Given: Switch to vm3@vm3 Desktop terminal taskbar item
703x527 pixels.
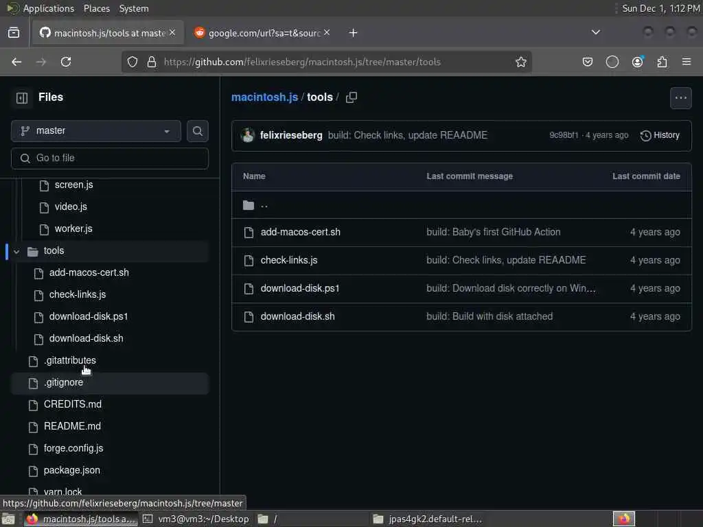Looking at the screenshot, I should click(196, 519).
